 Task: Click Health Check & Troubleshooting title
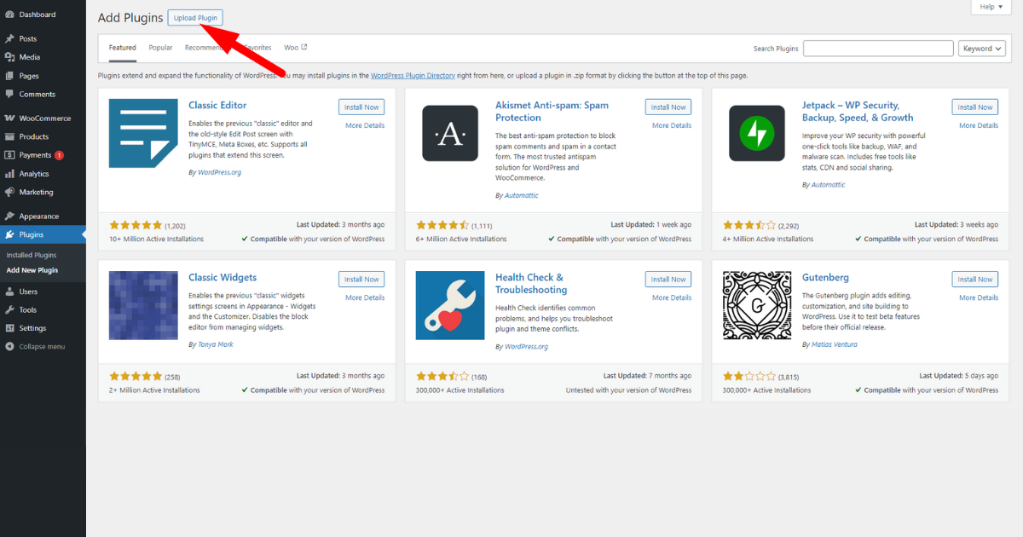click(531, 284)
